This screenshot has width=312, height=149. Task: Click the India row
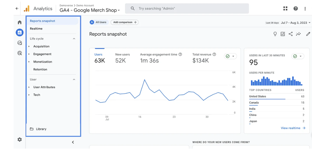[x=276, y=109]
